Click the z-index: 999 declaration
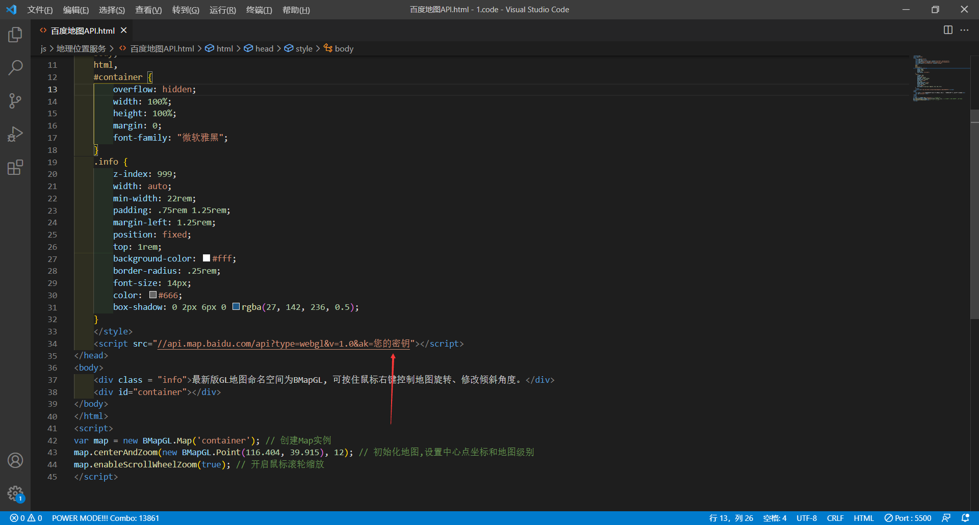The width and height of the screenshot is (979, 525). tap(145, 174)
